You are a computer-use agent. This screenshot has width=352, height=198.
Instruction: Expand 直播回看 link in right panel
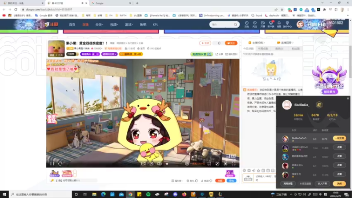tap(285, 43)
